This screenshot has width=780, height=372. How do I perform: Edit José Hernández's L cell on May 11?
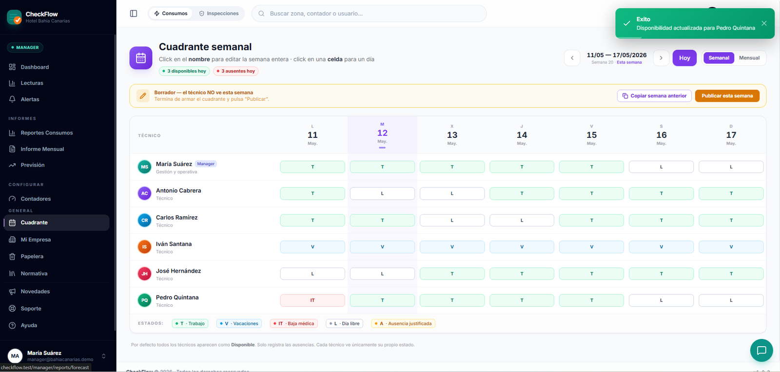point(312,274)
